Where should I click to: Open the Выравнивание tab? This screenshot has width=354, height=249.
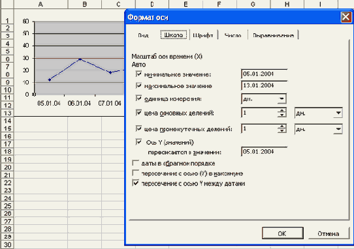click(273, 35)
